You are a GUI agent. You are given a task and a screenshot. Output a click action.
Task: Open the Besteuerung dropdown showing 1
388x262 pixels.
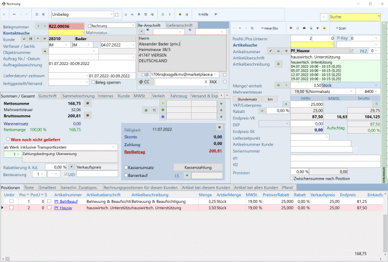(41, 174)
